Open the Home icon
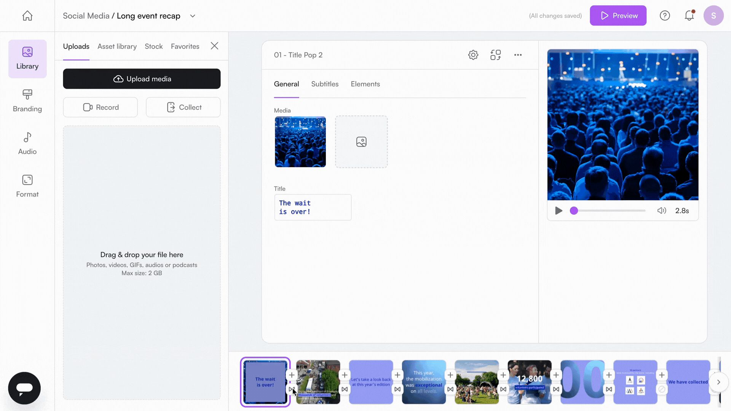Image resolution: width=731 pixels, height=411 pixels. [x=27, y=16]
